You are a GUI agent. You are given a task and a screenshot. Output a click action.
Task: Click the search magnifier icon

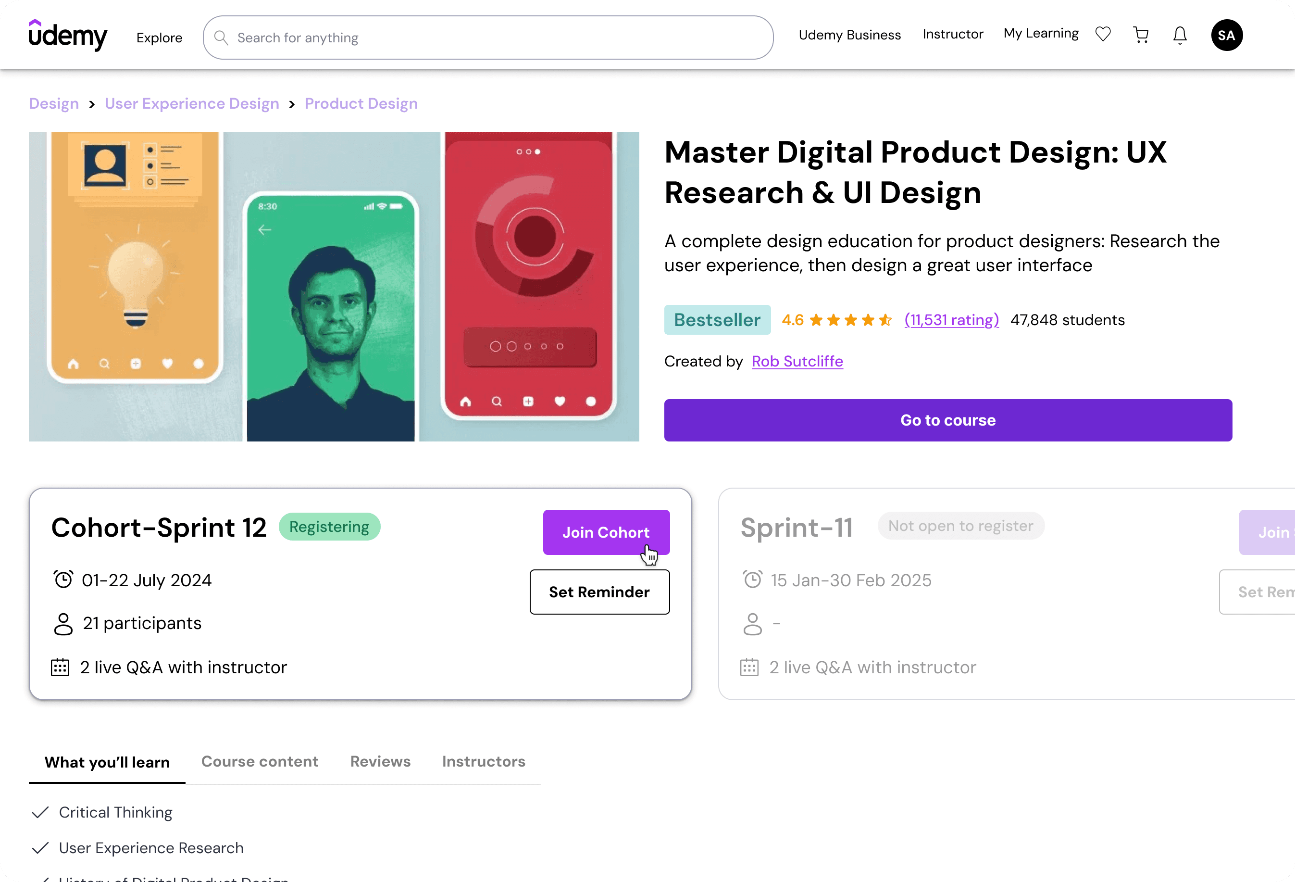[221, 38]
